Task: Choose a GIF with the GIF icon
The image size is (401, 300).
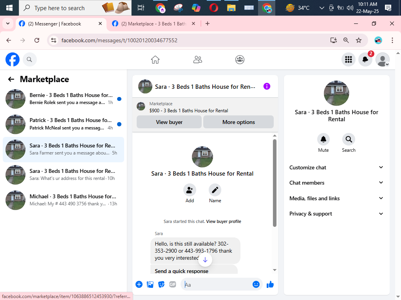Action: coord(173,284)
